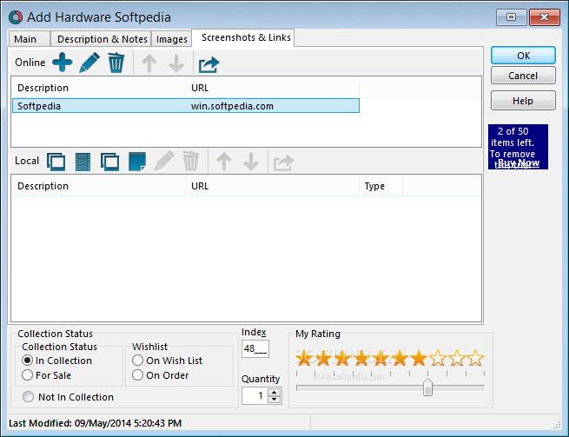The image size is (569, 437).
Task: Click Local open link share icon
Action: click(x=284, y=162)
